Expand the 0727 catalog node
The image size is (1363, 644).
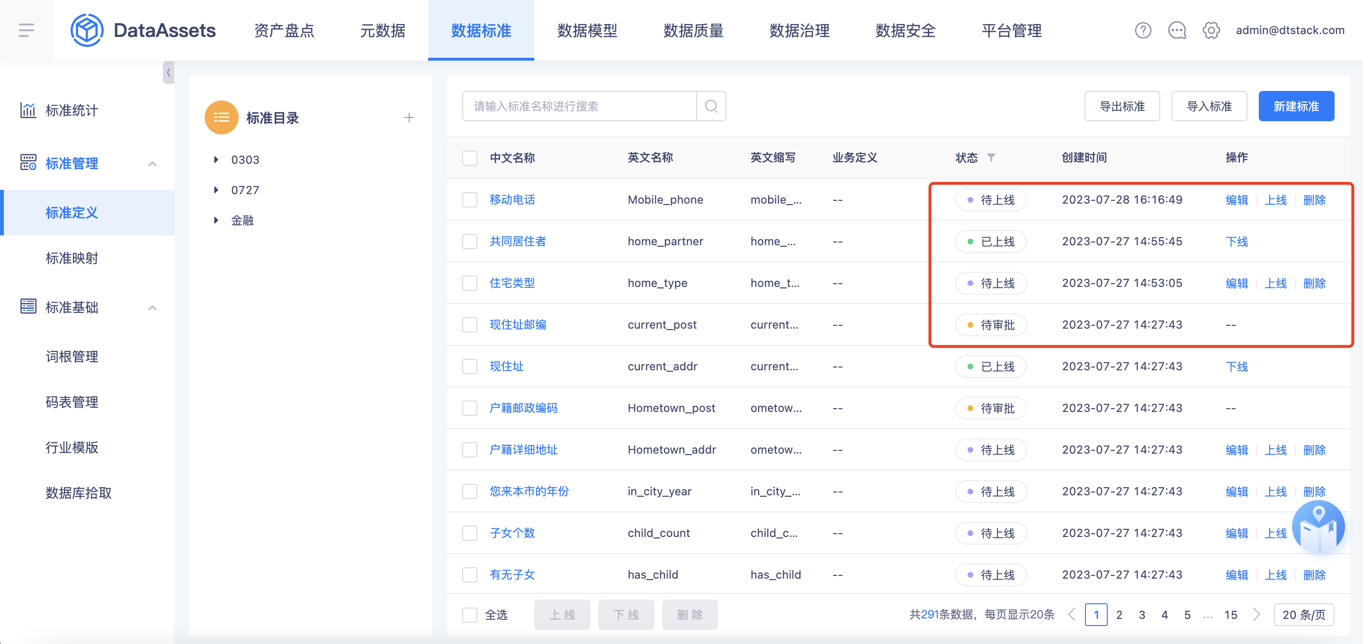[216, 189]
